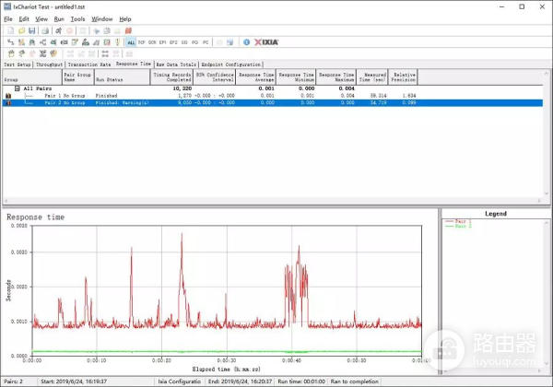Viewport: 553px width, 387px height.
Task: Switch to the Throughput tab
Action: click(50, 64)
